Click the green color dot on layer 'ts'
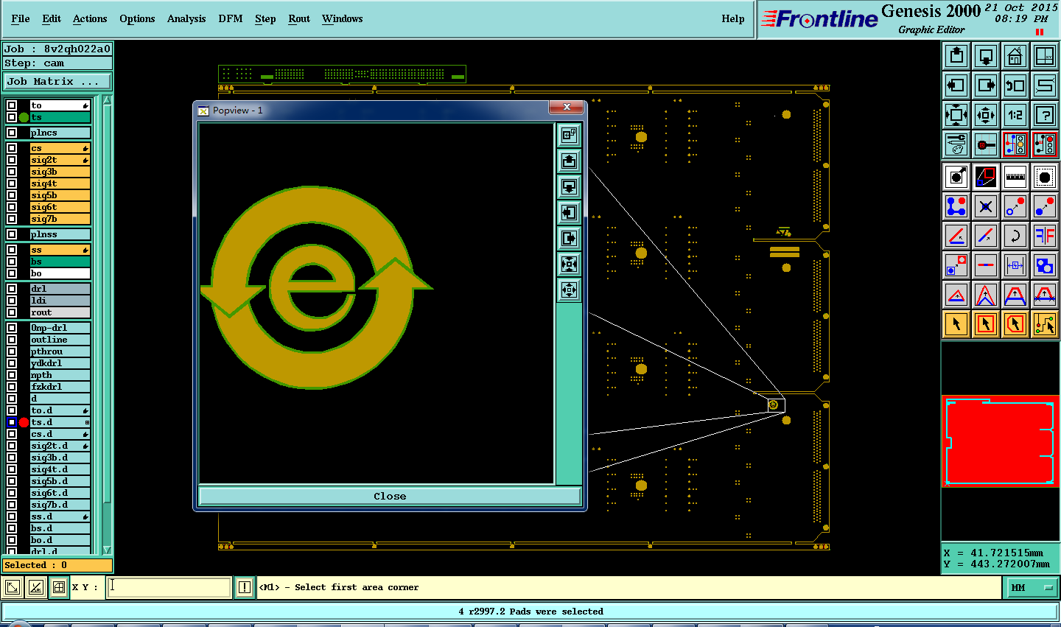Screen dimensions: 1061x627 [24, 117]
